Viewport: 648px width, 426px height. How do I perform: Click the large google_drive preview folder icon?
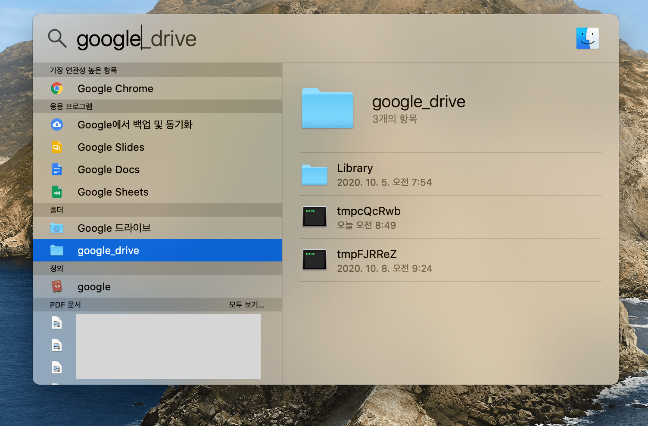327,108
